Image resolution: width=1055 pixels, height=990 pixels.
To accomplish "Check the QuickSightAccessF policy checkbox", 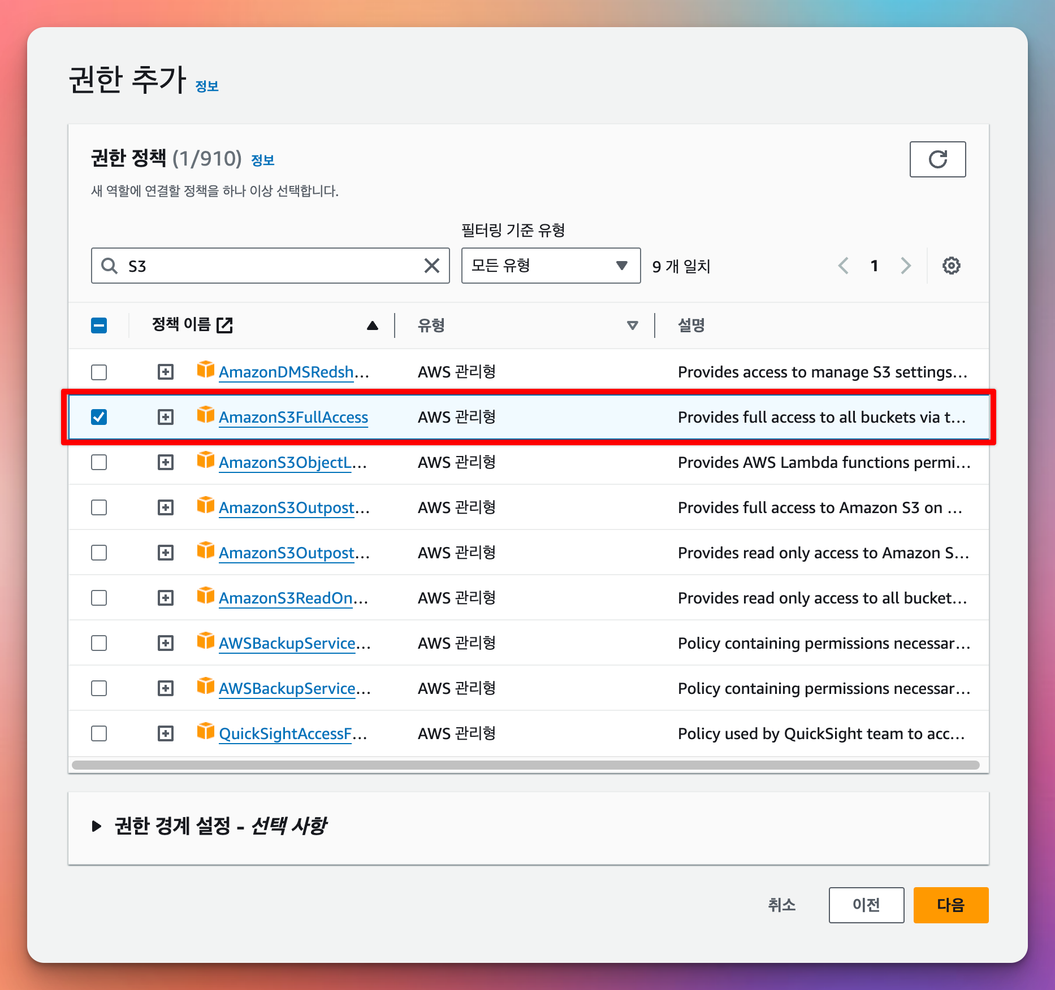I will click(99, 733).
